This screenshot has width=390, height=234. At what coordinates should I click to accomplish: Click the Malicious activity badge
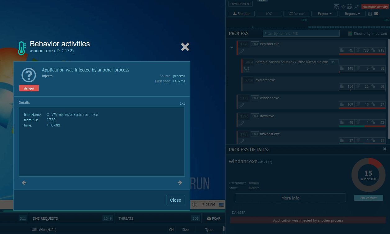click(x=375, y=7)
